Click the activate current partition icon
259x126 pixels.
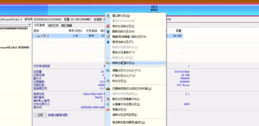(x=108, y=42)
